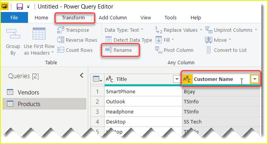Viewport: 268px width, 144px height.
Task: Click the Rename icon
Action: pyautogui.click(x=109, y=50)
